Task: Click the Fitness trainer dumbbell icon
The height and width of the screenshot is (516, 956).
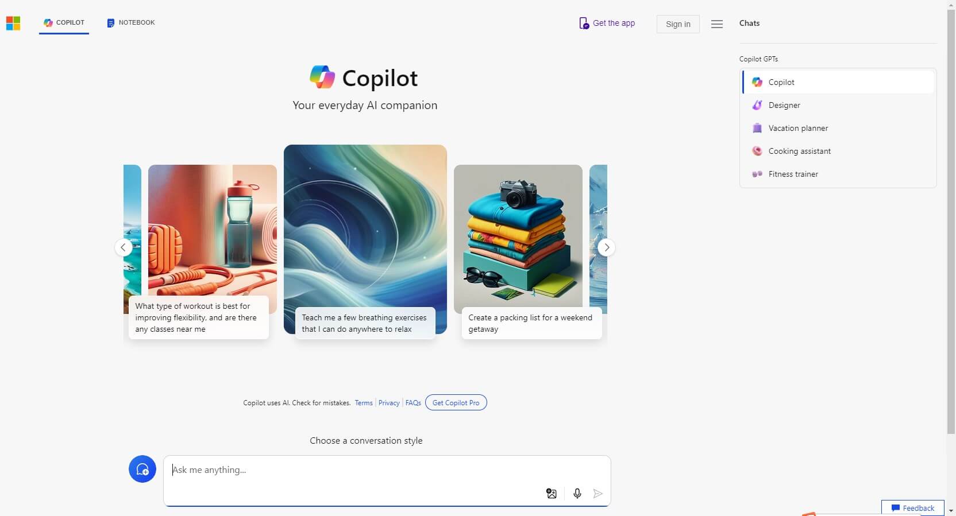Action: click(x=757, y=174)
